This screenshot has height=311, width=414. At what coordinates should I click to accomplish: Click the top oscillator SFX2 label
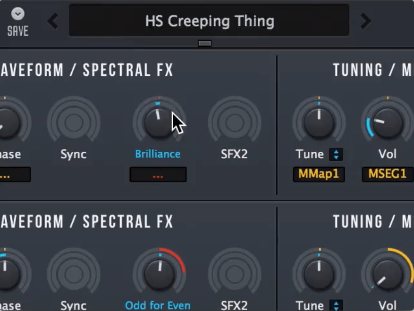pyautogui.click(x=234, y=154)
